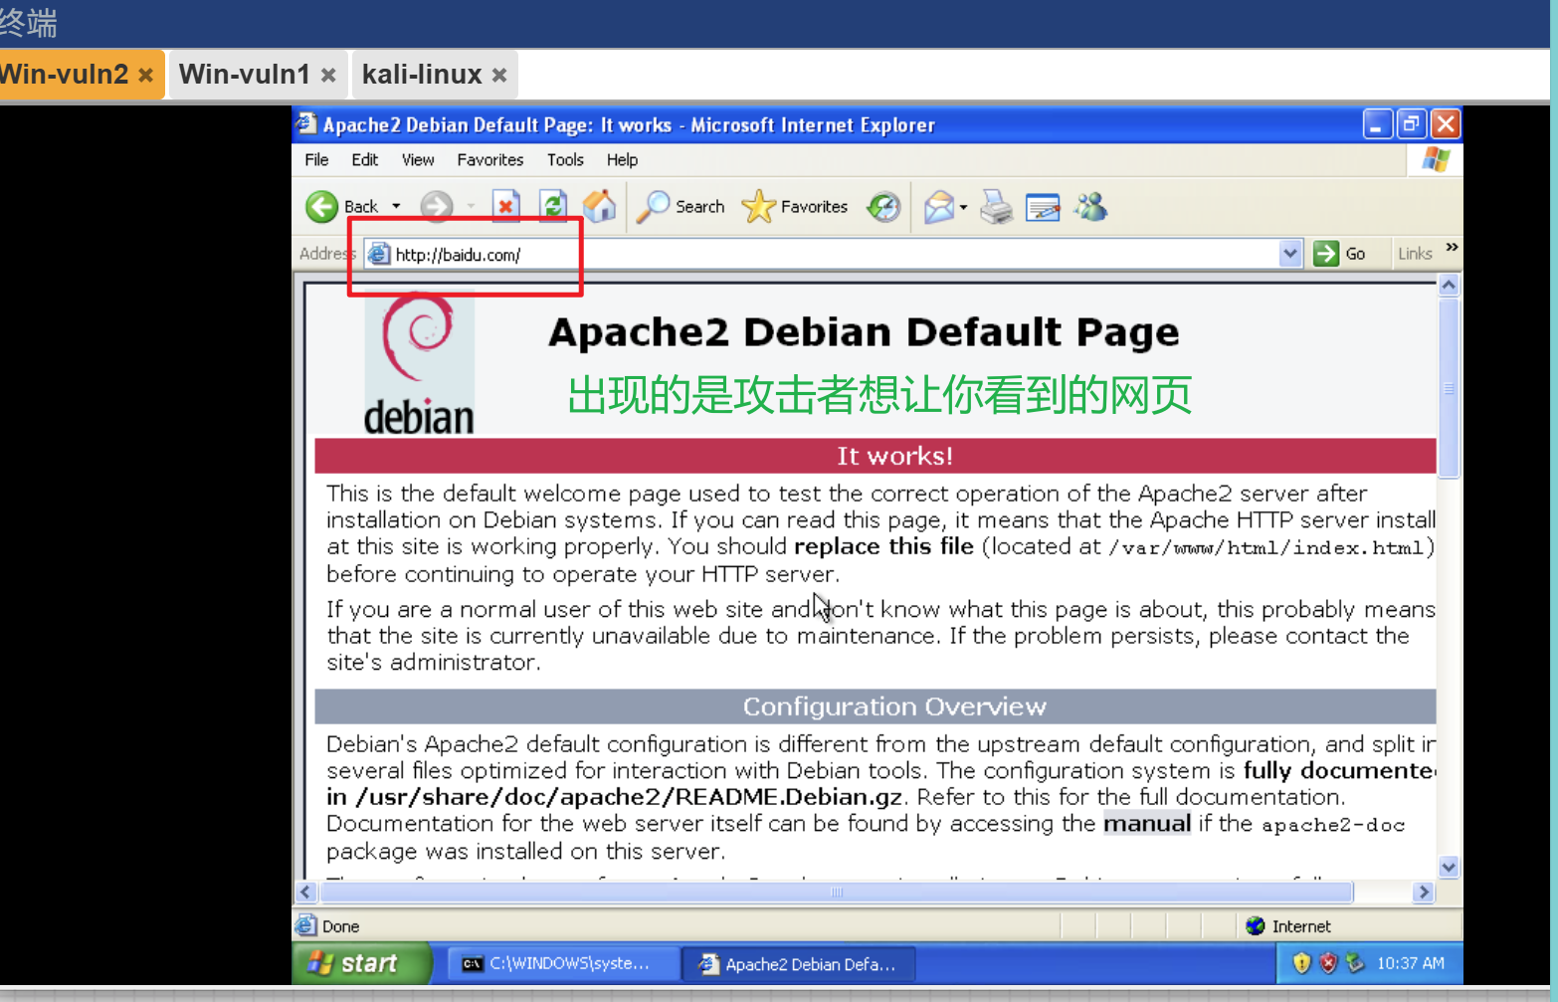Click the page icon in the address bar
The width and height of the screenshot is (1558, 1002).
378,254
